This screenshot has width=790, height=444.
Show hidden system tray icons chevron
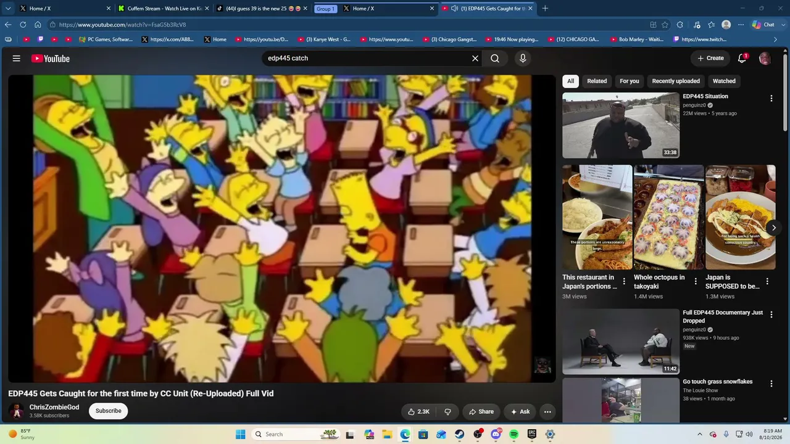[700, 434]
